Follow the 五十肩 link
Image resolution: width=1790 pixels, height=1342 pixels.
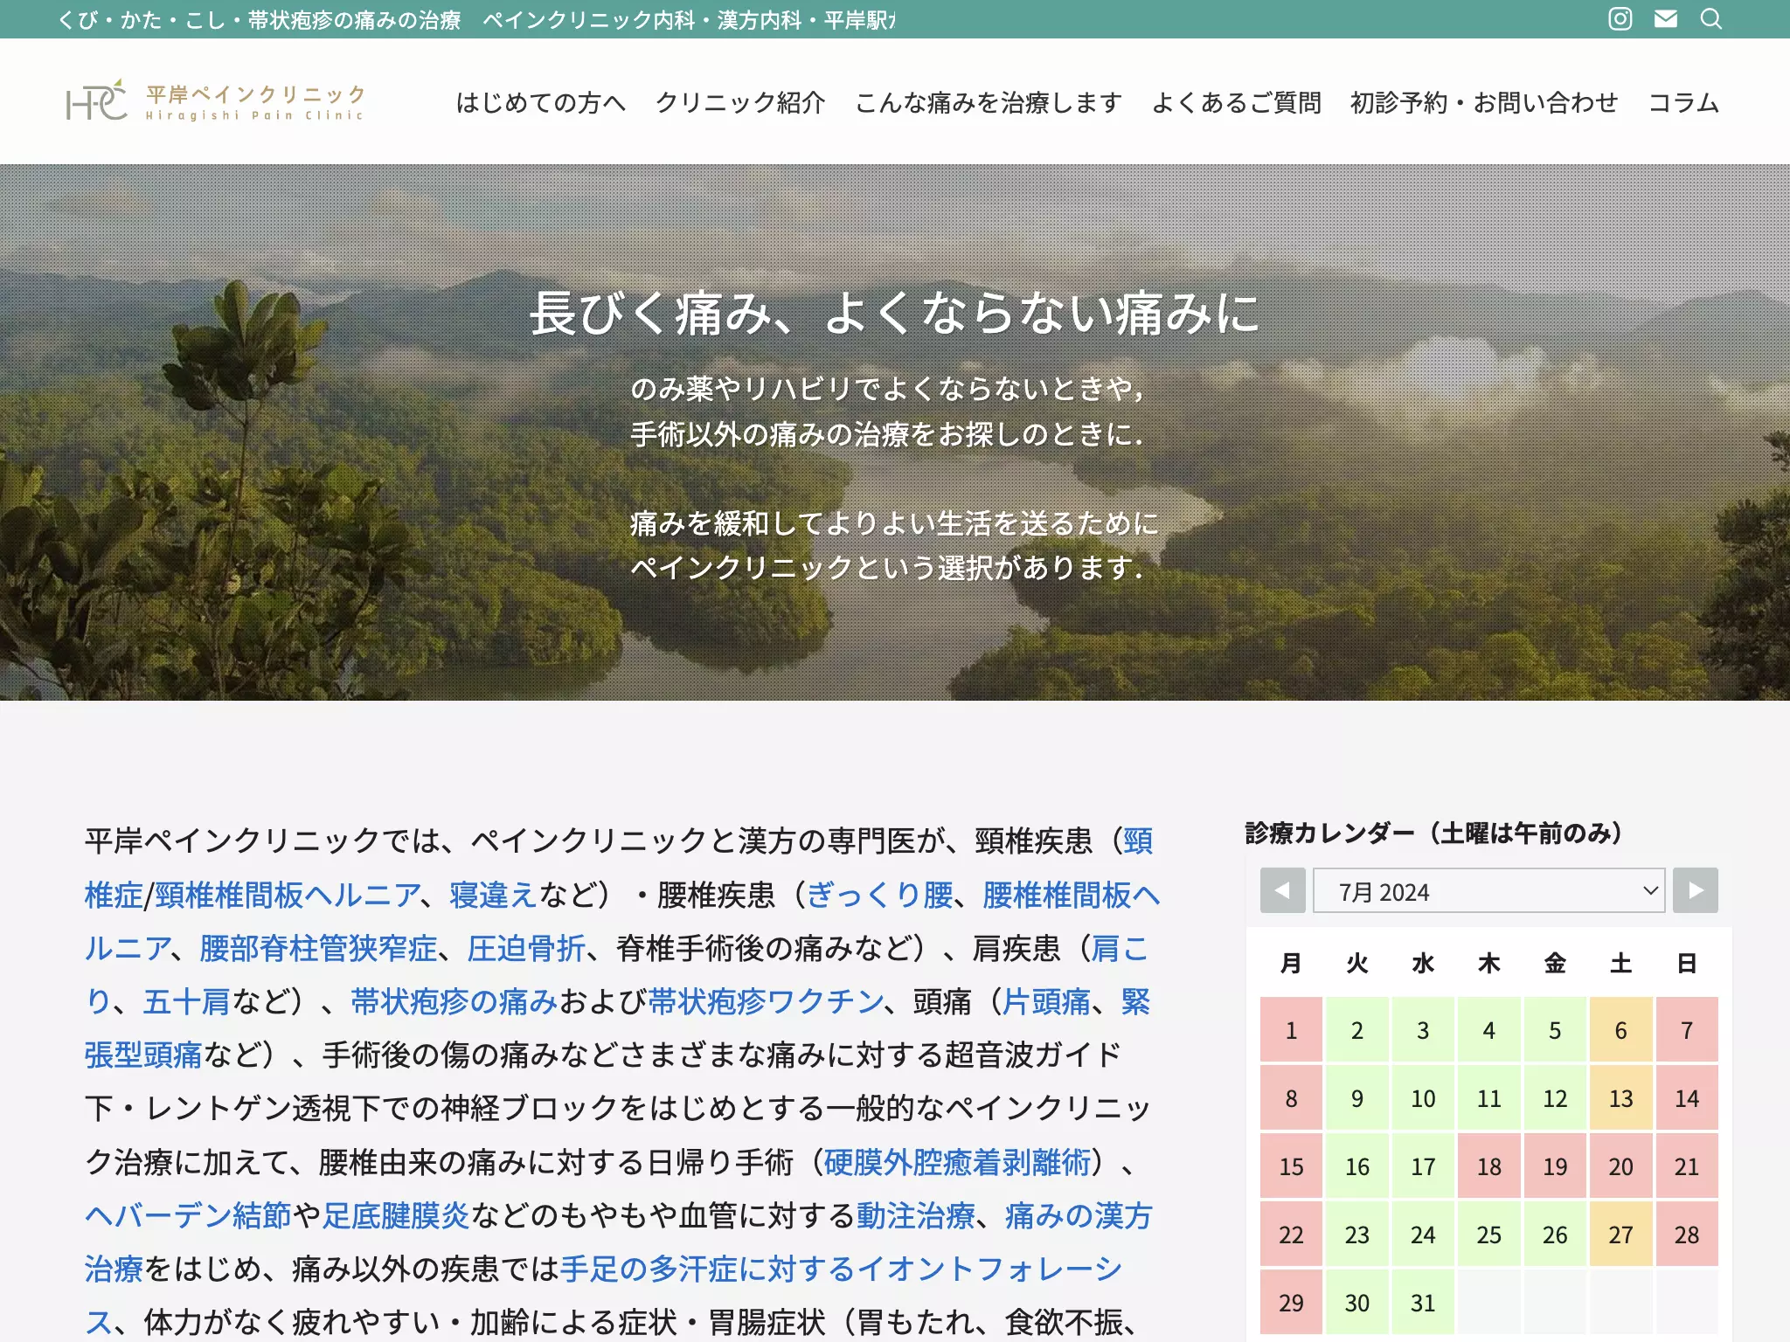pyautogui.click(x=186, y=1001)
